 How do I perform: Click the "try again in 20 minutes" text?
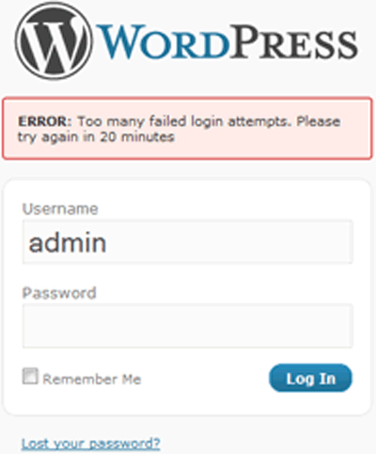coord(96,138)
